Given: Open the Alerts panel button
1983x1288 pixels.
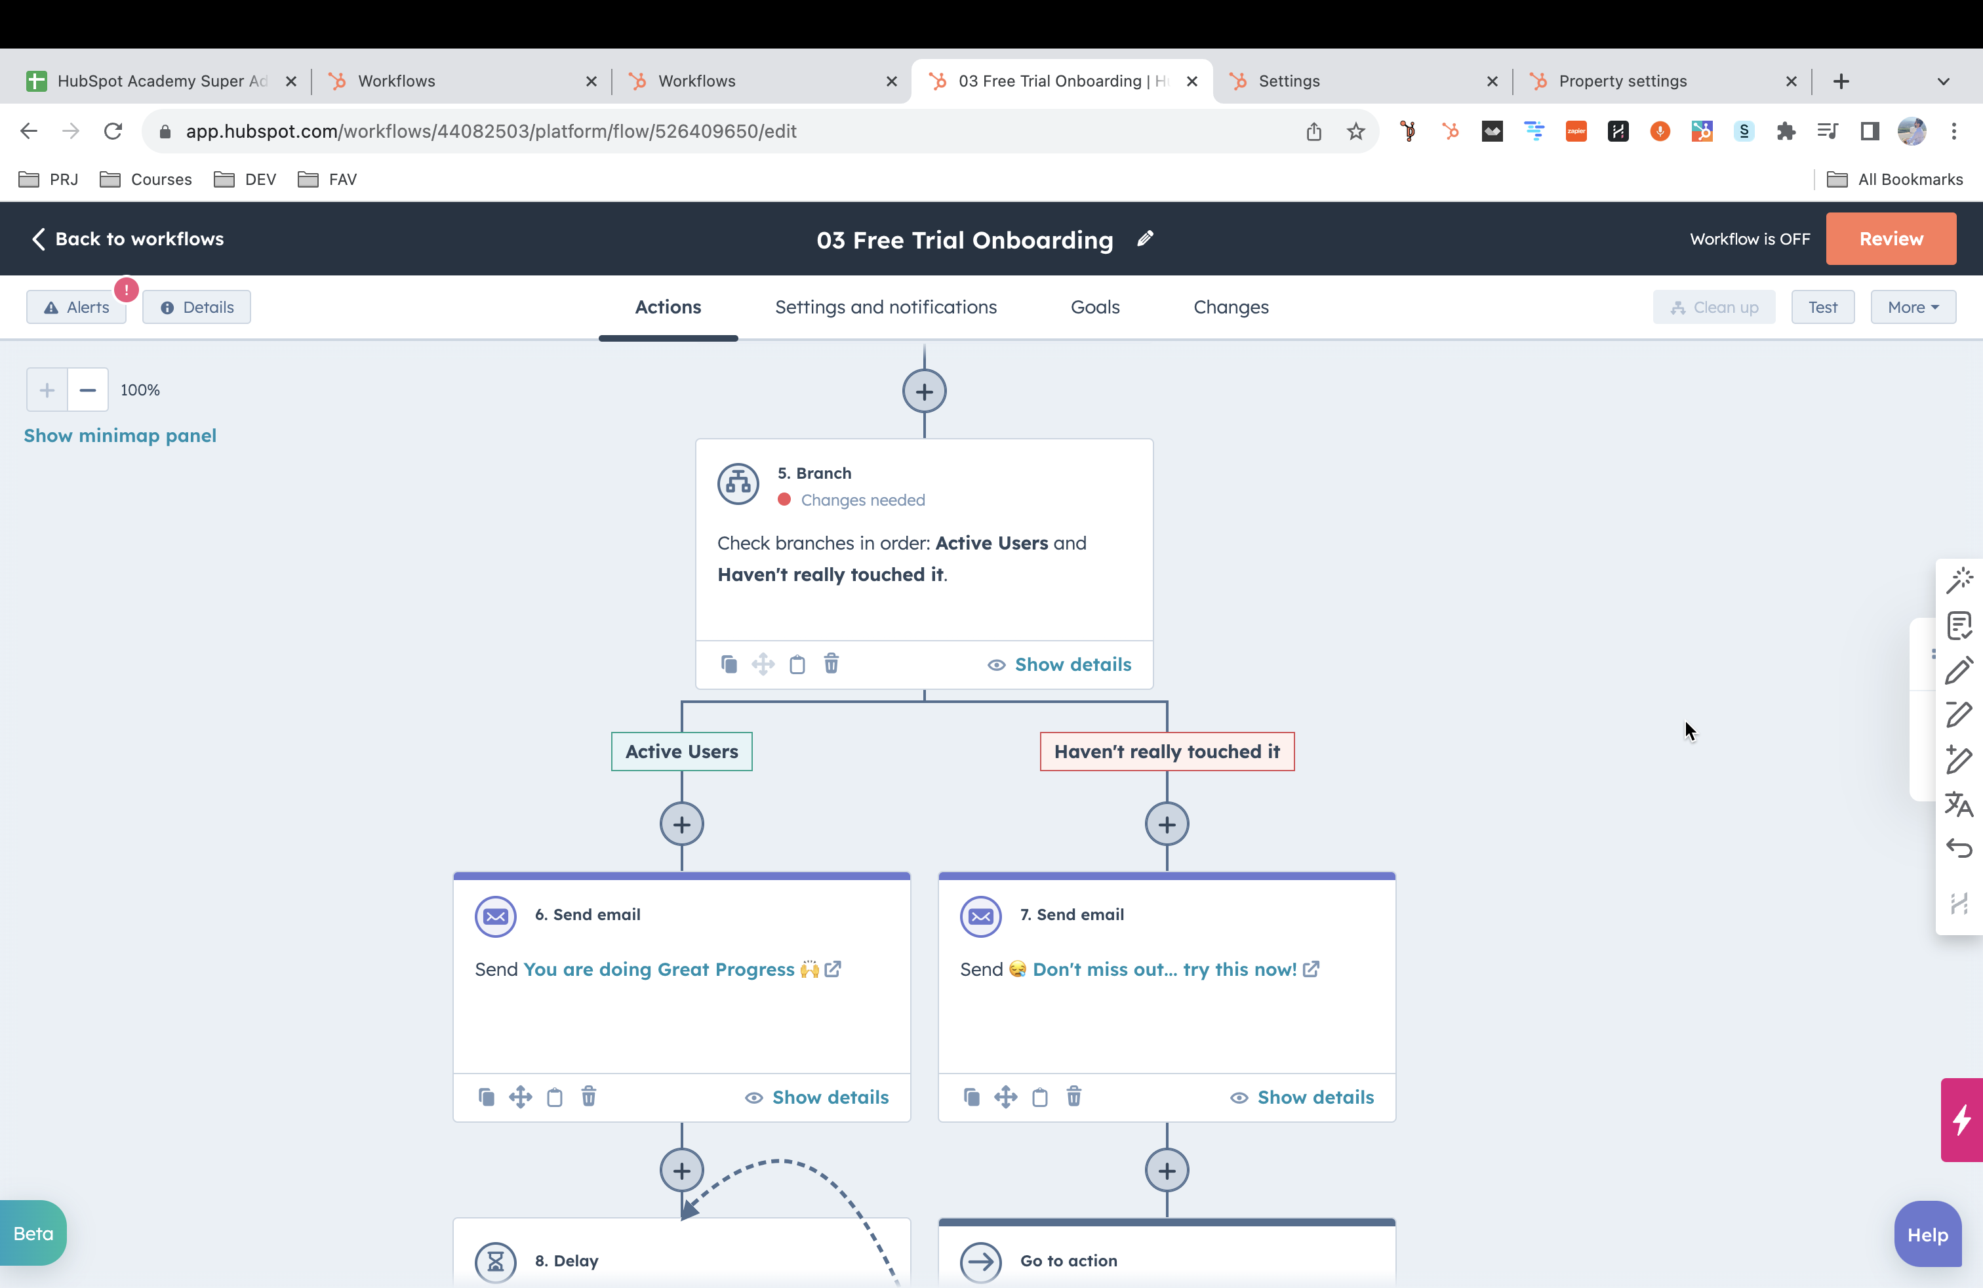Looking at the screenshot, I should (x=77, y=308).
